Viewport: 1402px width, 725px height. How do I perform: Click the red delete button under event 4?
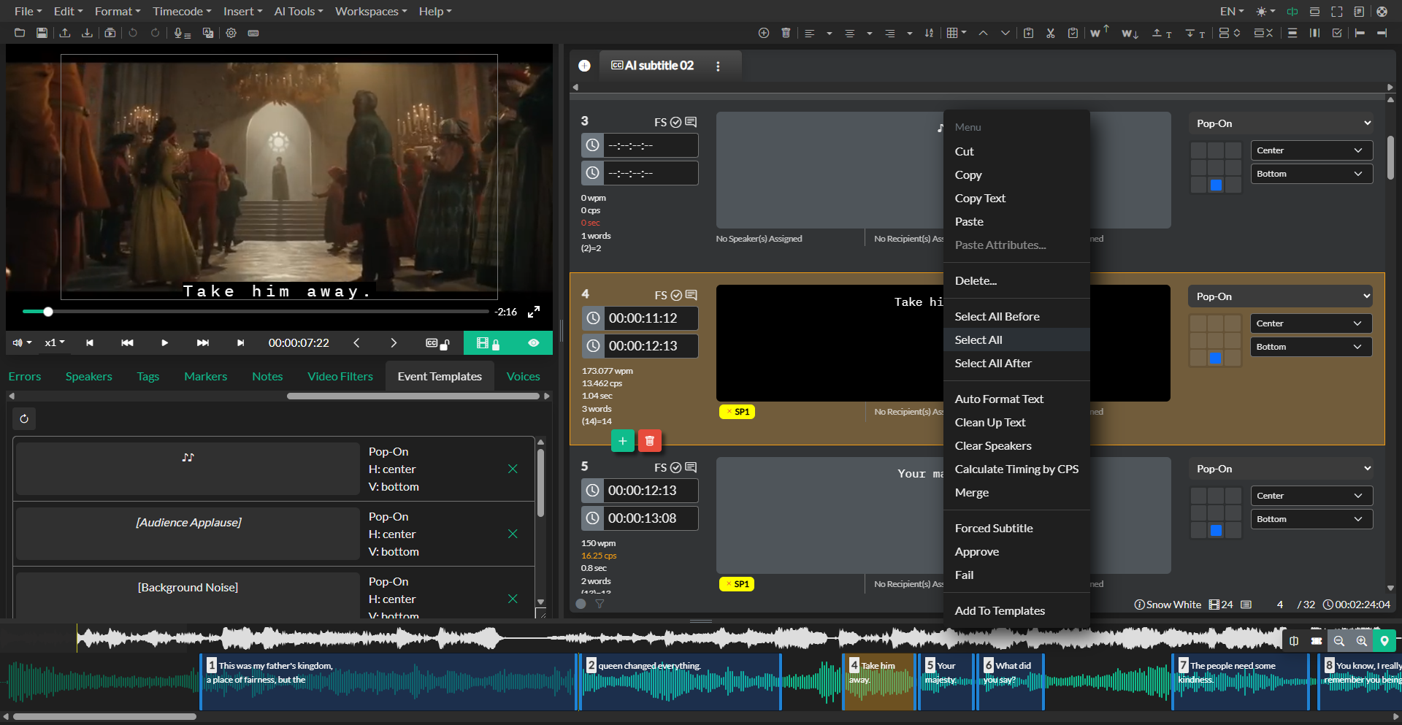click(649, 441)
